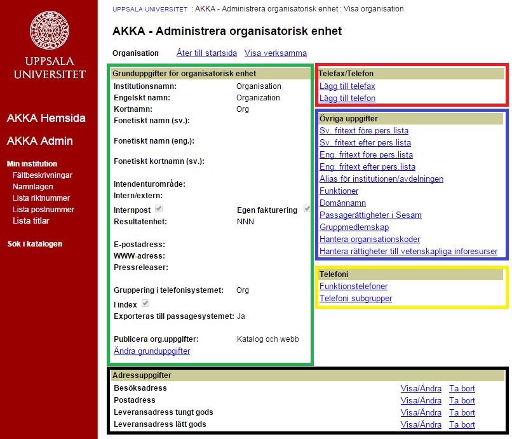The width and height of the screenshot is (512, 439).
Task: Click Ta bort for Besöksadress
Action: [462, 388]
